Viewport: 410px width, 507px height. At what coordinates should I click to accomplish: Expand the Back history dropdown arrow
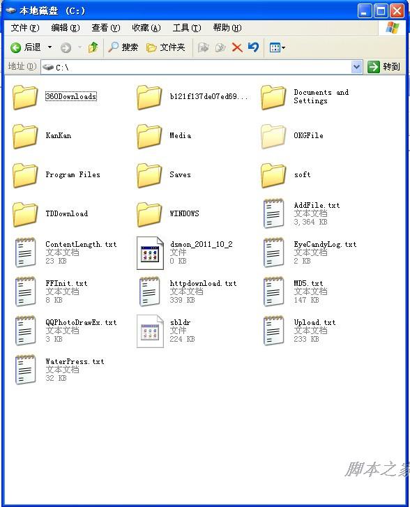tap(50, 47)
